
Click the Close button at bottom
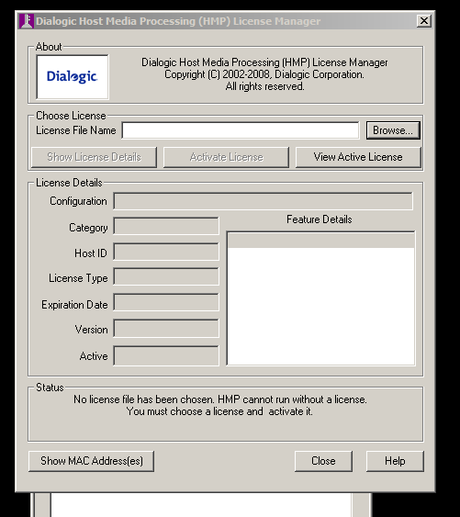tap(323, 461)
